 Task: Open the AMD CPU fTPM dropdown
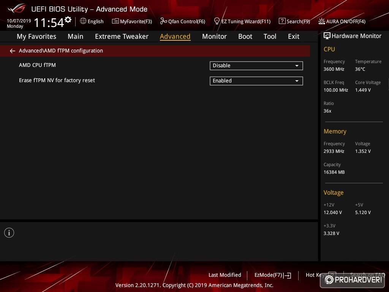pyautogui.click(x=256, y=65)
